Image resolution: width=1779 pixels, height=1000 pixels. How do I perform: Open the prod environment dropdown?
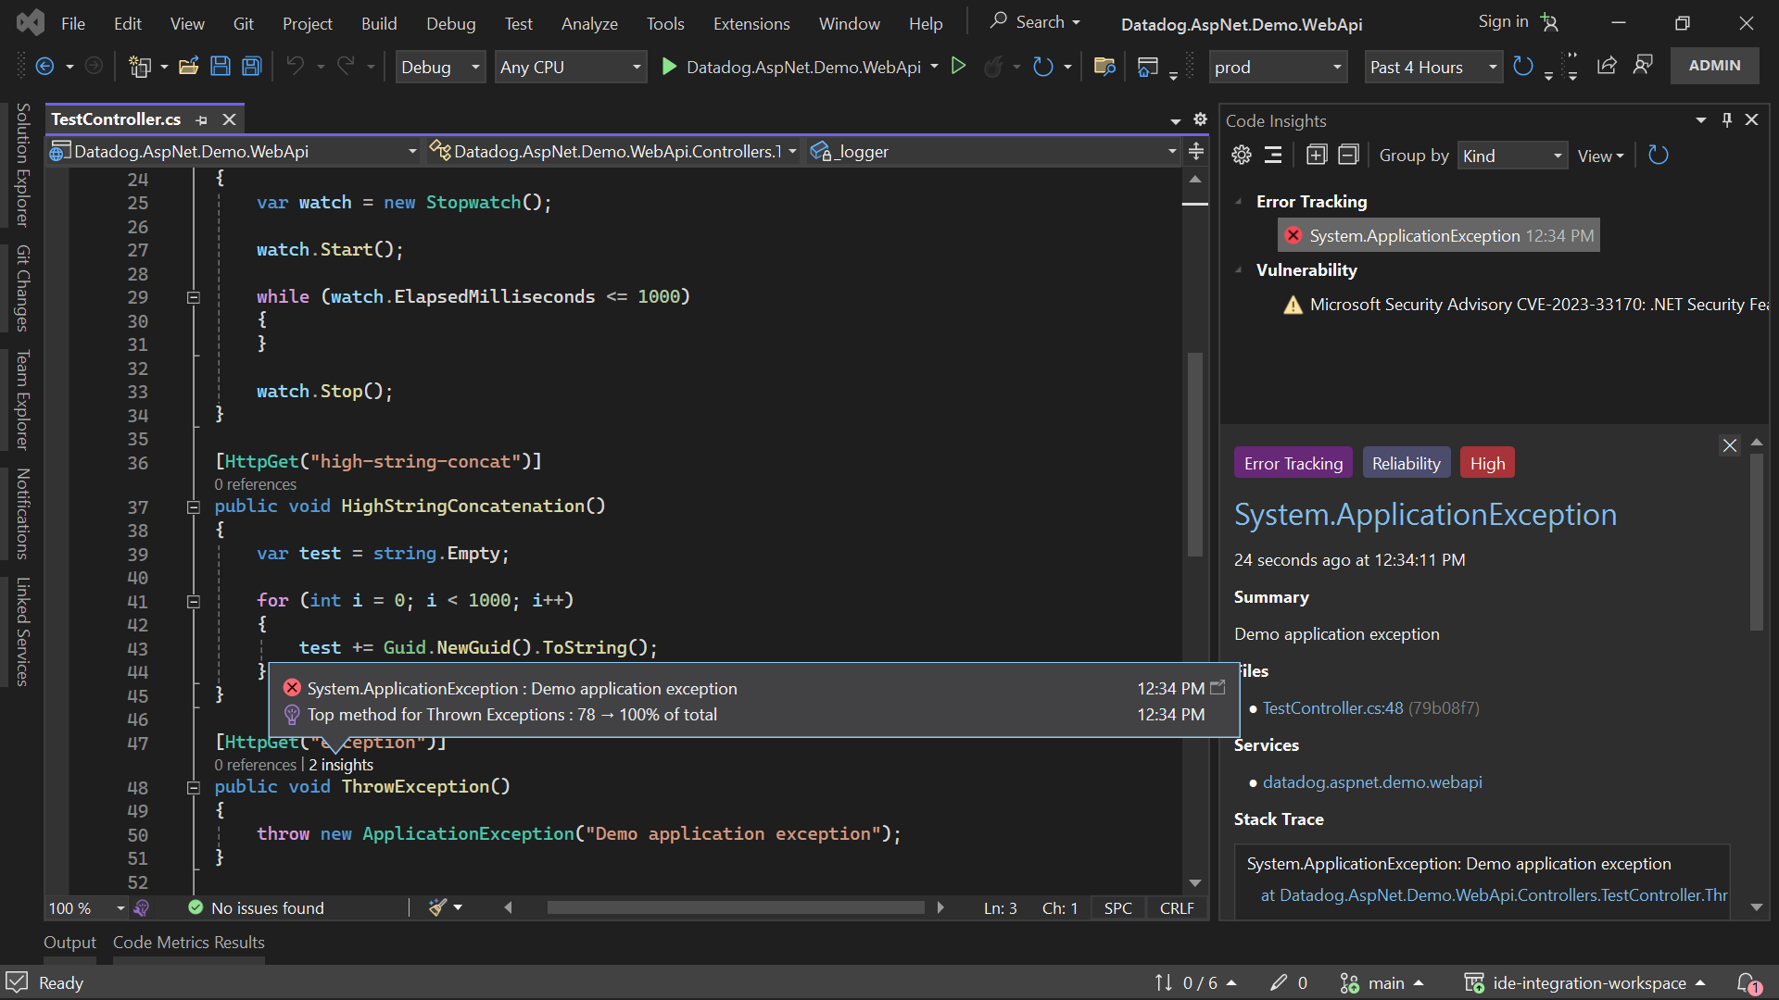1278,67
